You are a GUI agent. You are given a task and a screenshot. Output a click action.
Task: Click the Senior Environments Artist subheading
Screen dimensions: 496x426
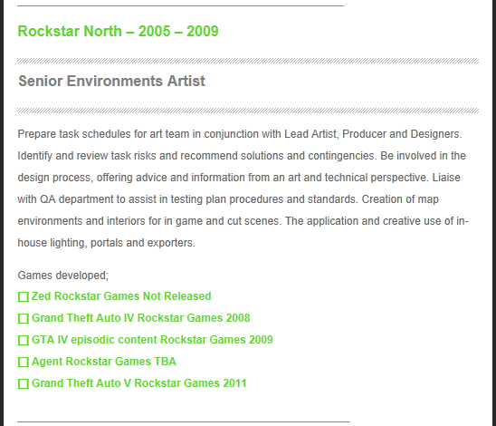tap(111, 81)
